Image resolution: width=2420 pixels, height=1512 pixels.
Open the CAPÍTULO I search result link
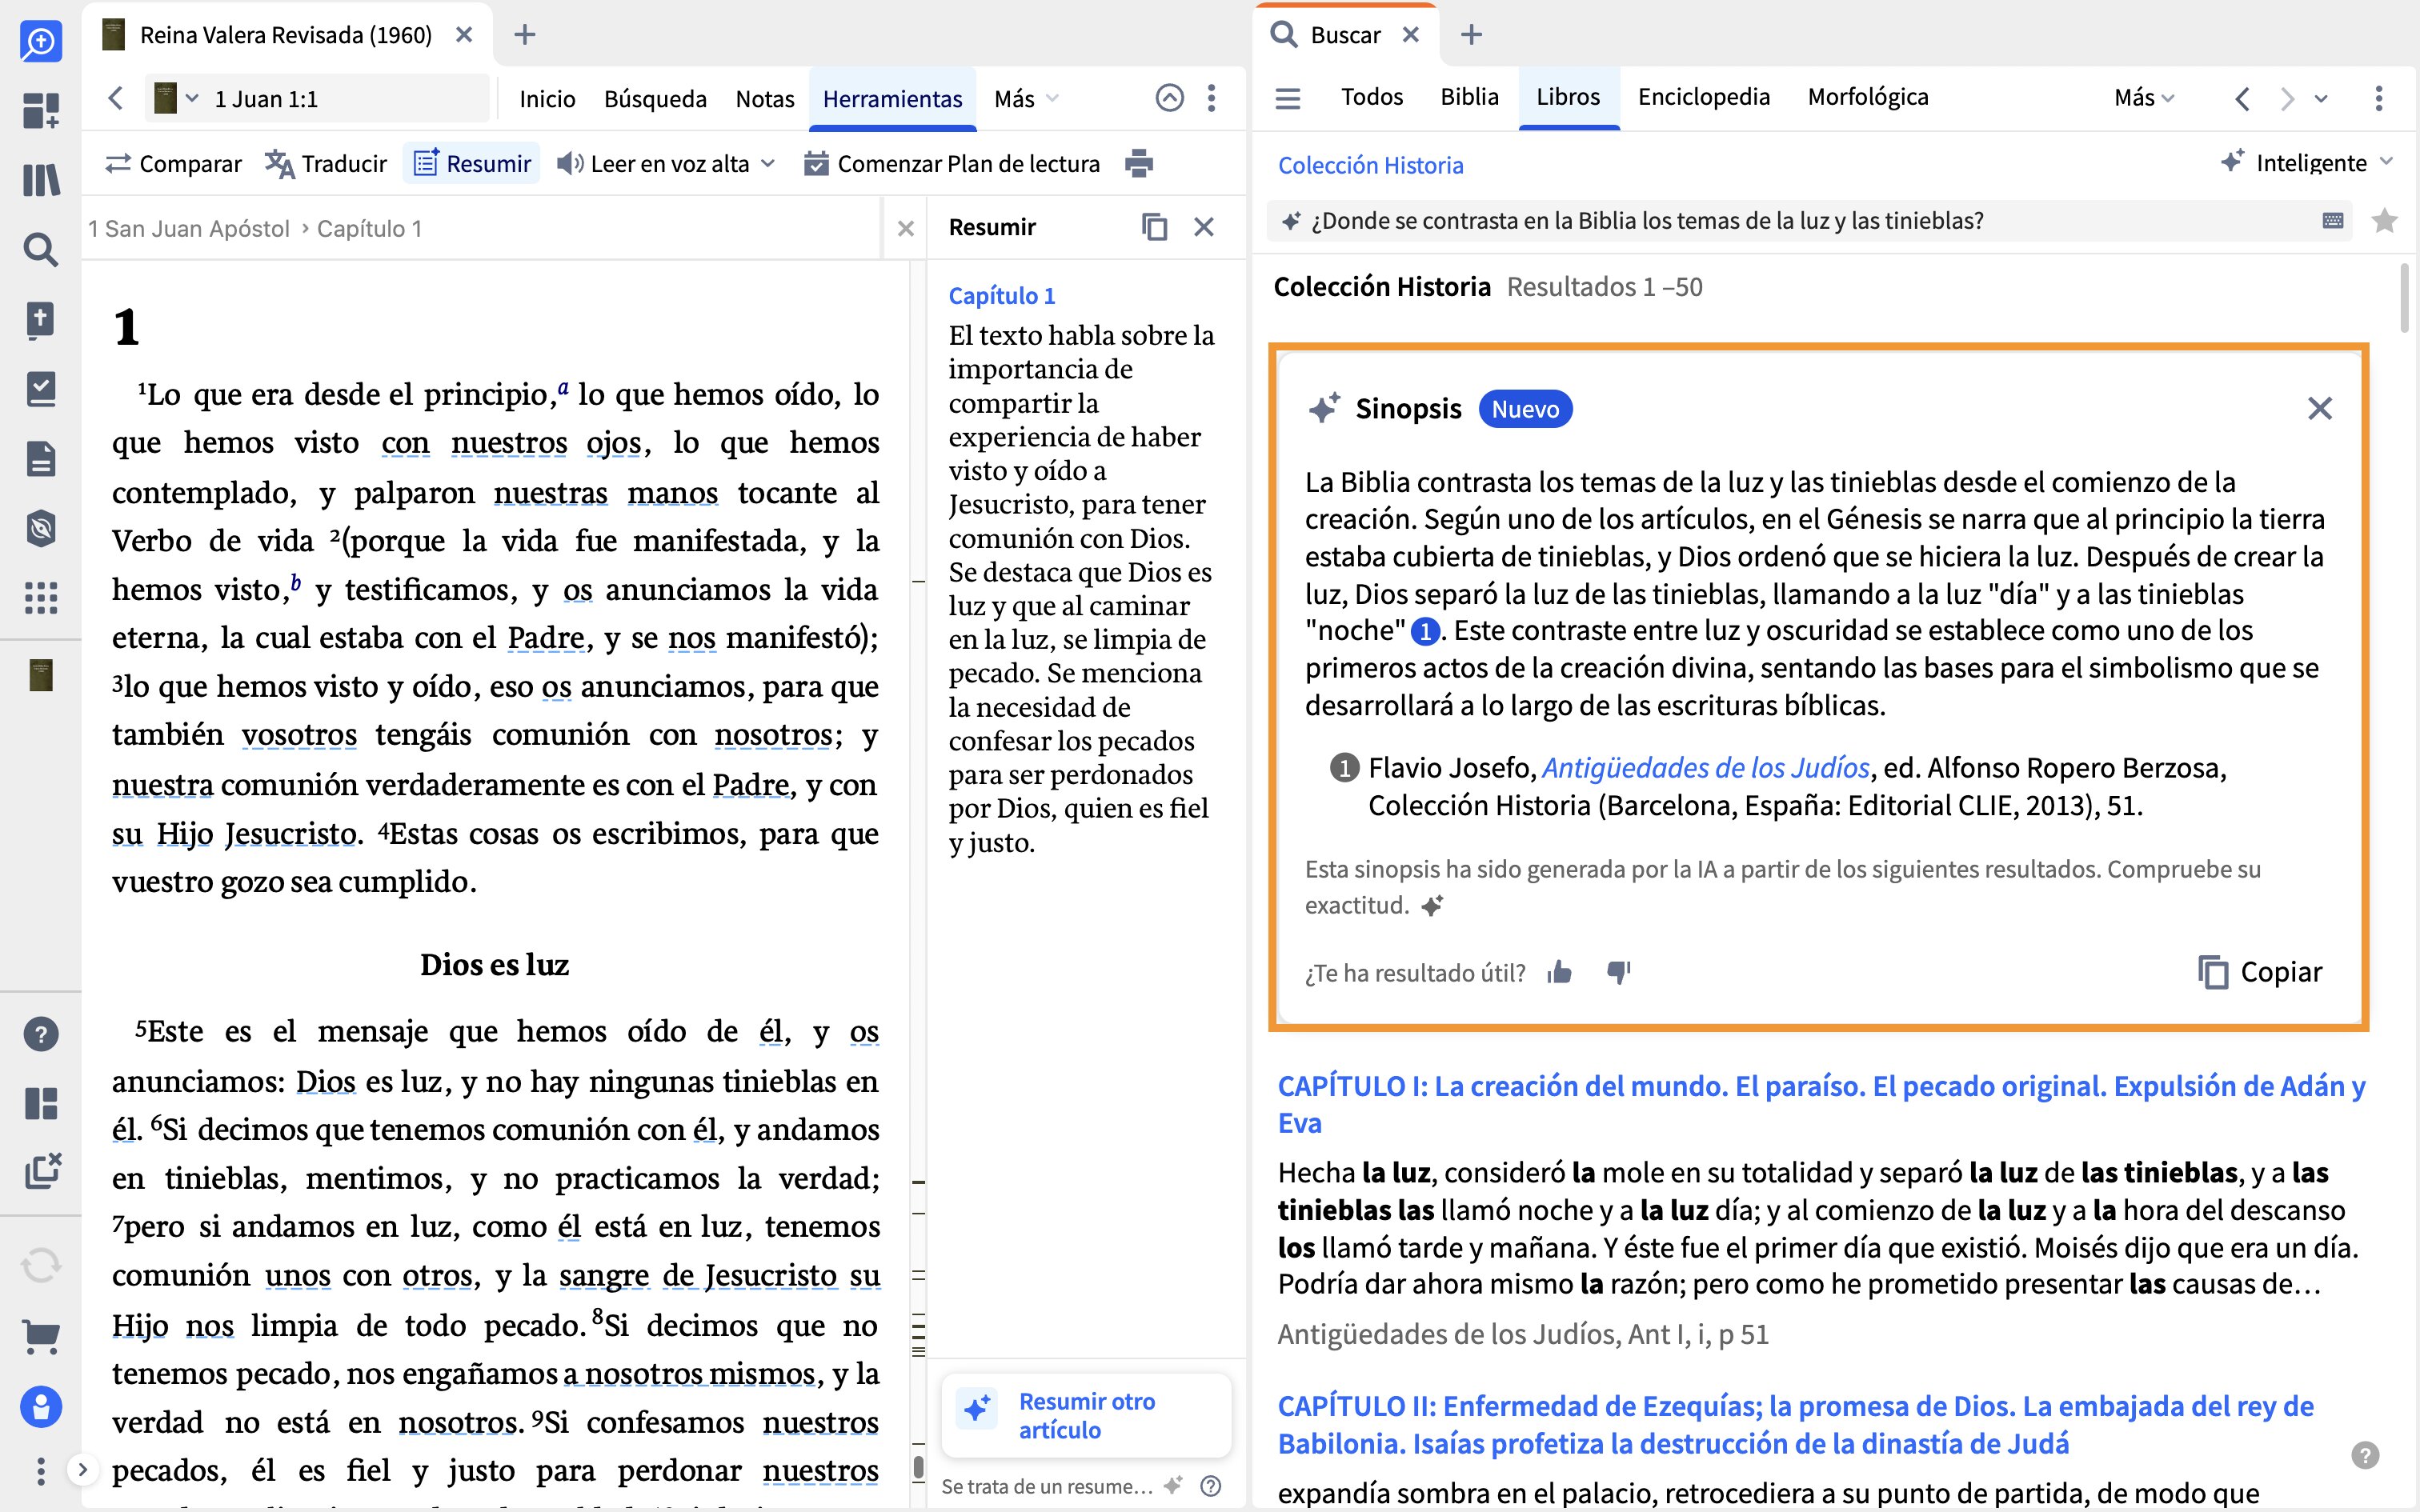pyautogui.click(x=1821, y=1104)
